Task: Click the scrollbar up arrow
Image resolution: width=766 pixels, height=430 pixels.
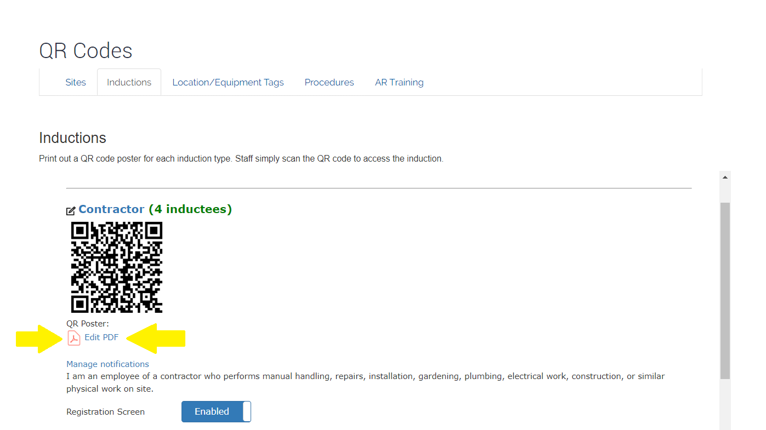Action: pyautogui.click(x=725, y=177)
